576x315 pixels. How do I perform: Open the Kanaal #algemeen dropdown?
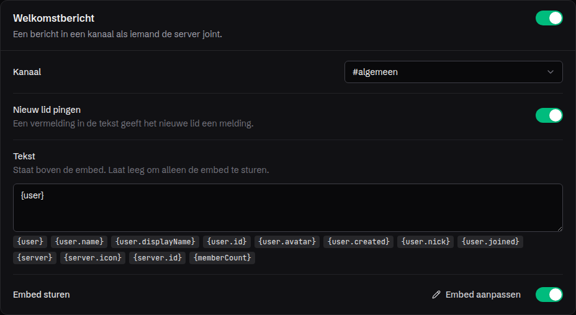point(453,72)
